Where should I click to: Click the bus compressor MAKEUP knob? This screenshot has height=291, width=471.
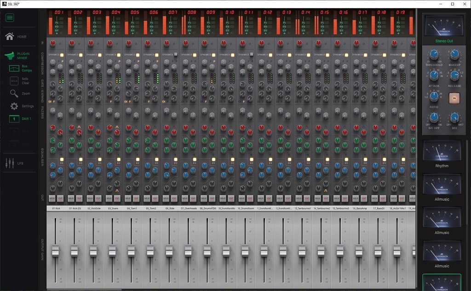point(454,55)
